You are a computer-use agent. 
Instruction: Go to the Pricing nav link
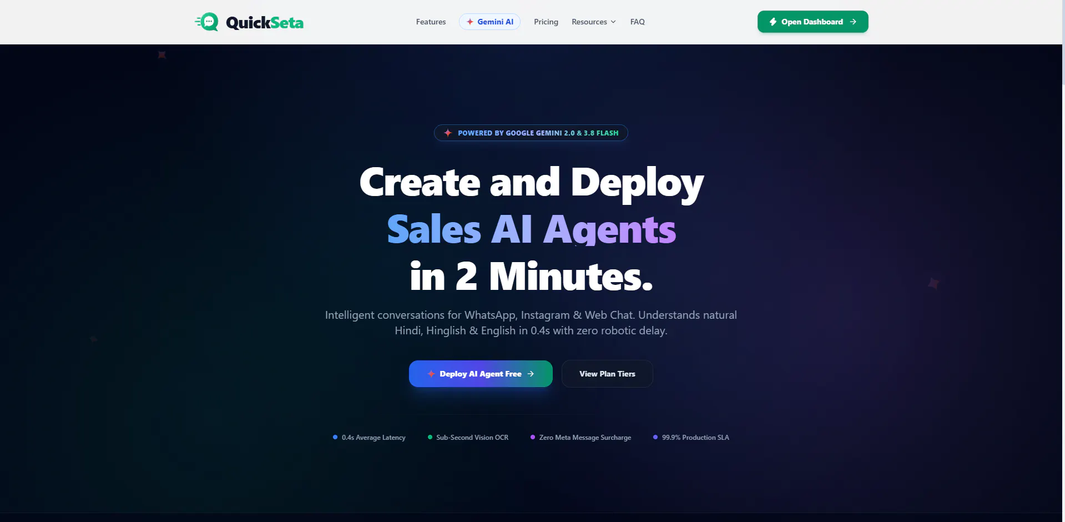[546, 22]
